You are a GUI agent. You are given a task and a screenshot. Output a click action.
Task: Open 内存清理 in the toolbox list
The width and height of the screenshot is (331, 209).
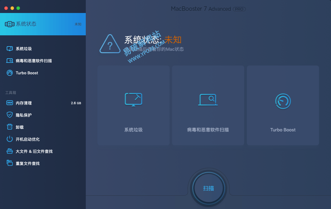click(24, 103)
